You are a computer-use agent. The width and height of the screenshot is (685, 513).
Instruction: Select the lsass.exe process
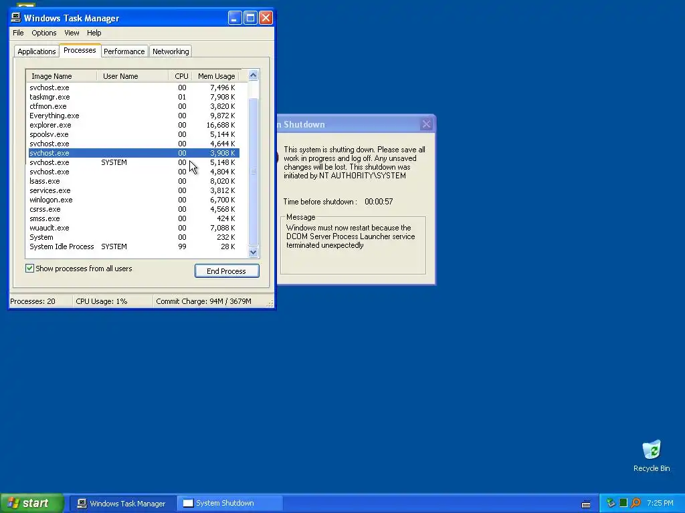click(x=134, y=181)
